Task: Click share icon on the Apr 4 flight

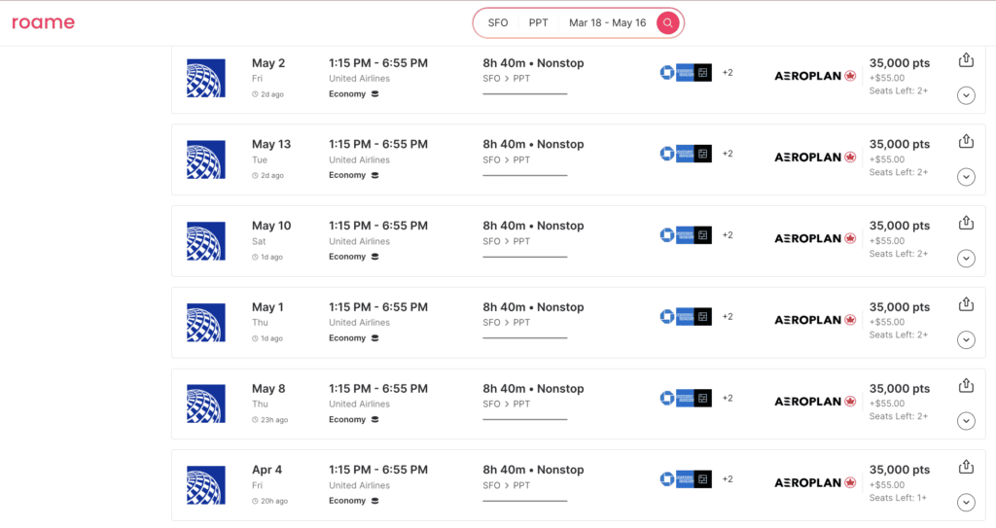Action: pyautogui.click(x=966, y=467)
